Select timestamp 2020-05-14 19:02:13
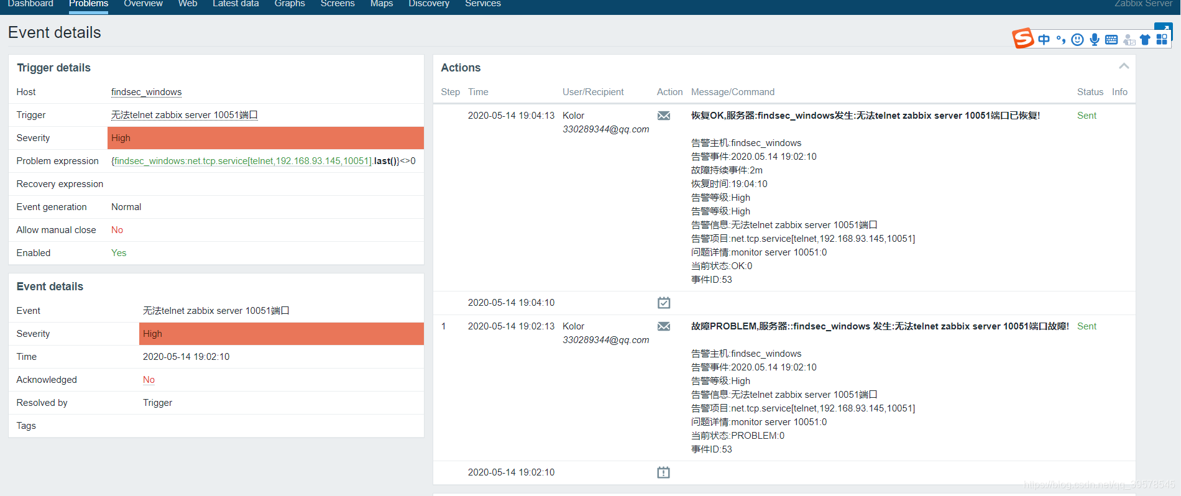The height and width of the screenshot is (496, 1181). tap(511, 326)
